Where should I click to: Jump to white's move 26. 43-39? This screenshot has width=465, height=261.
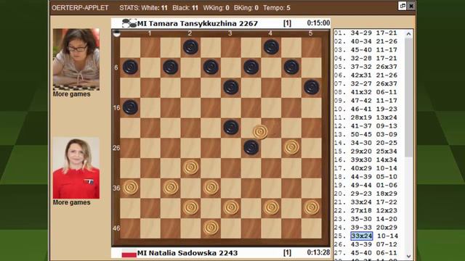pos(361,244)
